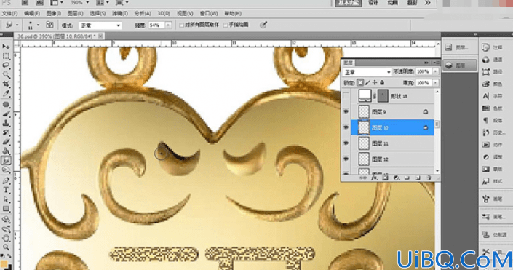The image size is (513, 270).
Task: Switch to 基本功能 workspace
Action: point(349,3)
